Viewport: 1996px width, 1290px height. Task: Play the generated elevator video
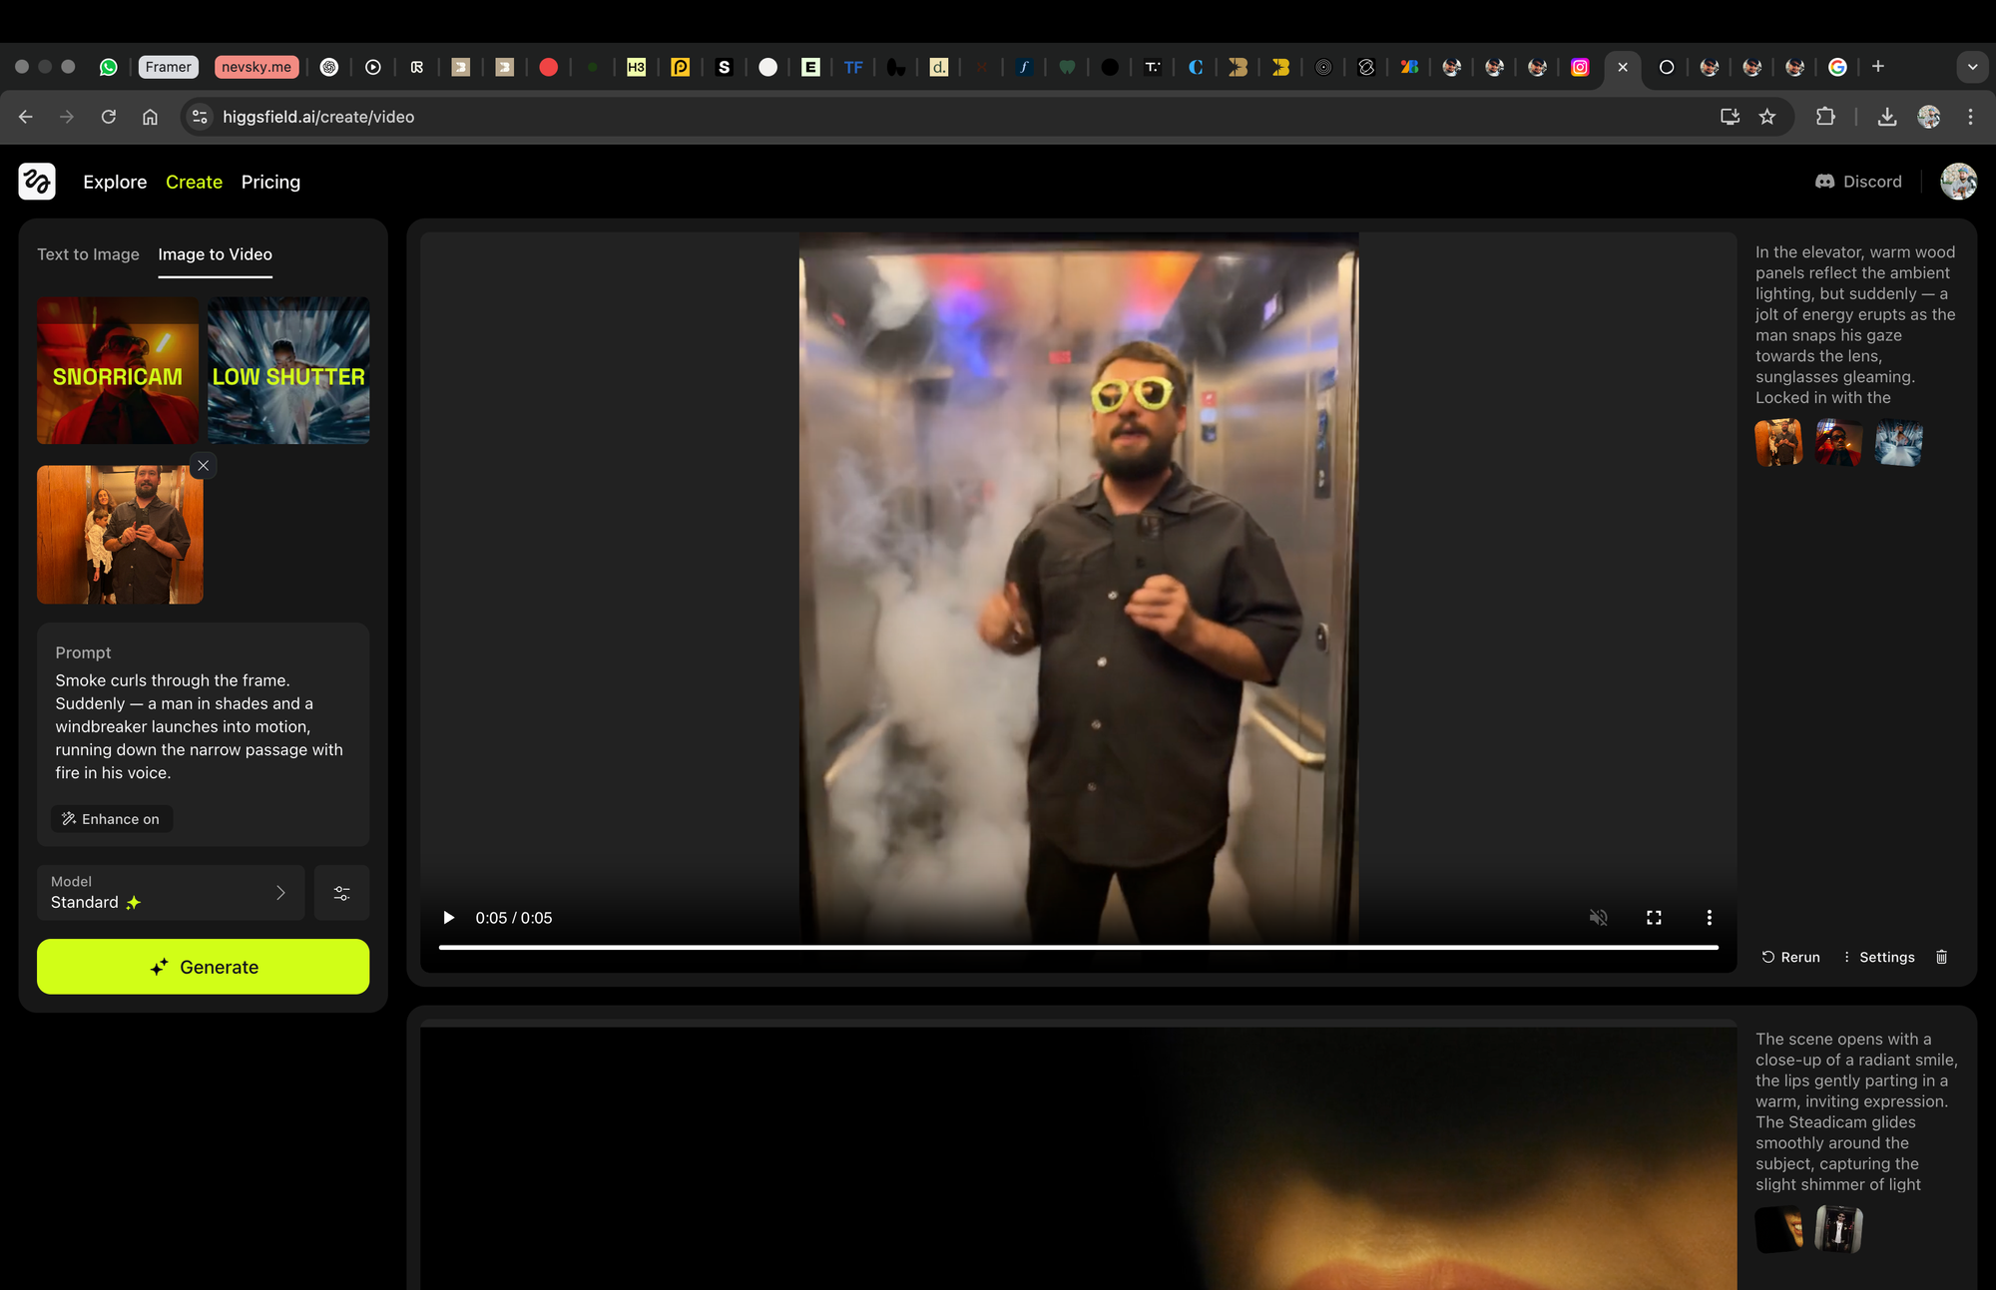[x=449, y=918]
